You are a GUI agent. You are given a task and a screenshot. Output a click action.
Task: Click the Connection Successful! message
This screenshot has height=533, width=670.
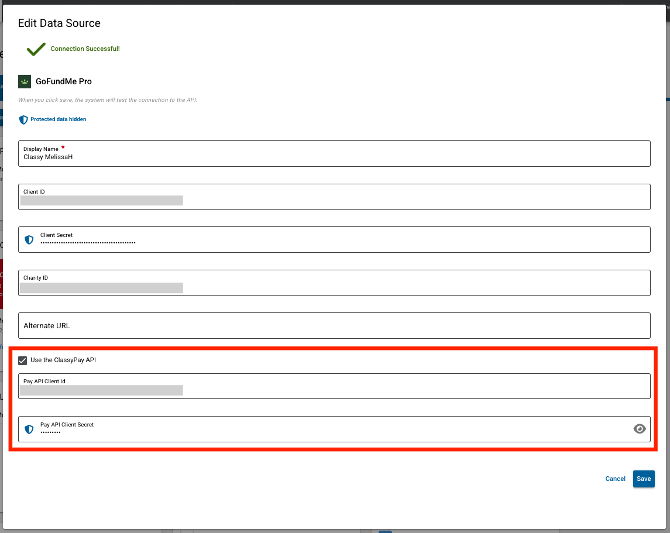click(85, 49)
